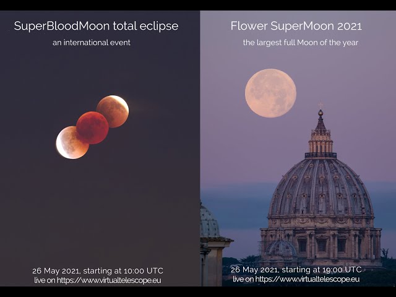396x297 pixels.
Task: Click "26 May 2021, starting at 19:00 UTC"
Action: point(296,270)
